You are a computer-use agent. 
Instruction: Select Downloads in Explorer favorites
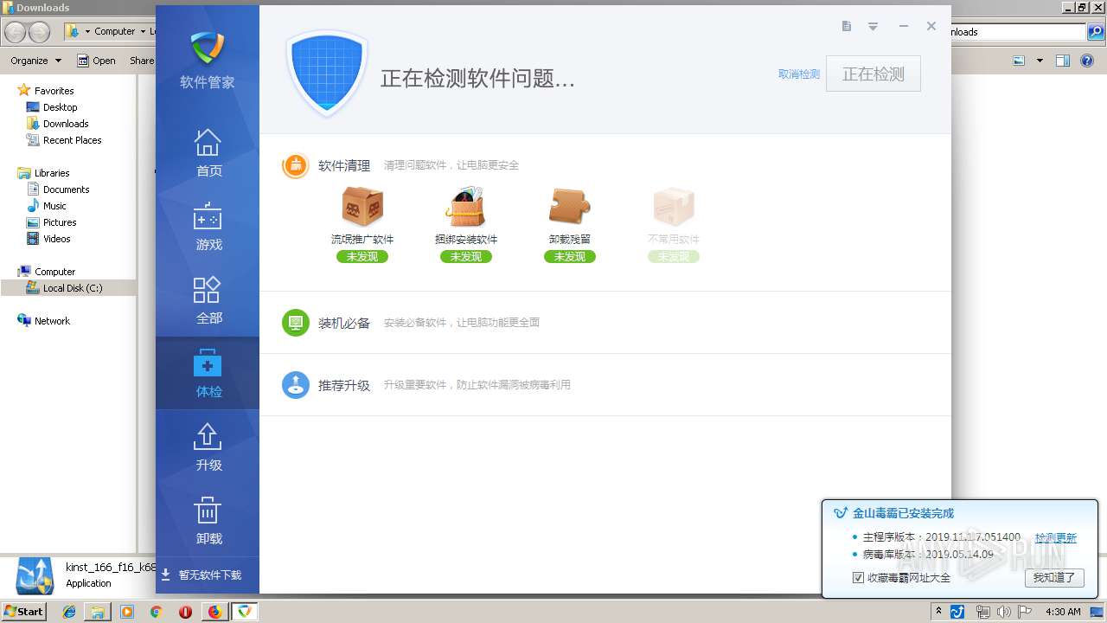click(x=66, y=124)
